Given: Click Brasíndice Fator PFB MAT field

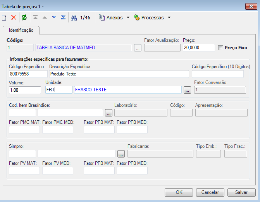Looking at the screenshot, I should click(x=99, y=130).
